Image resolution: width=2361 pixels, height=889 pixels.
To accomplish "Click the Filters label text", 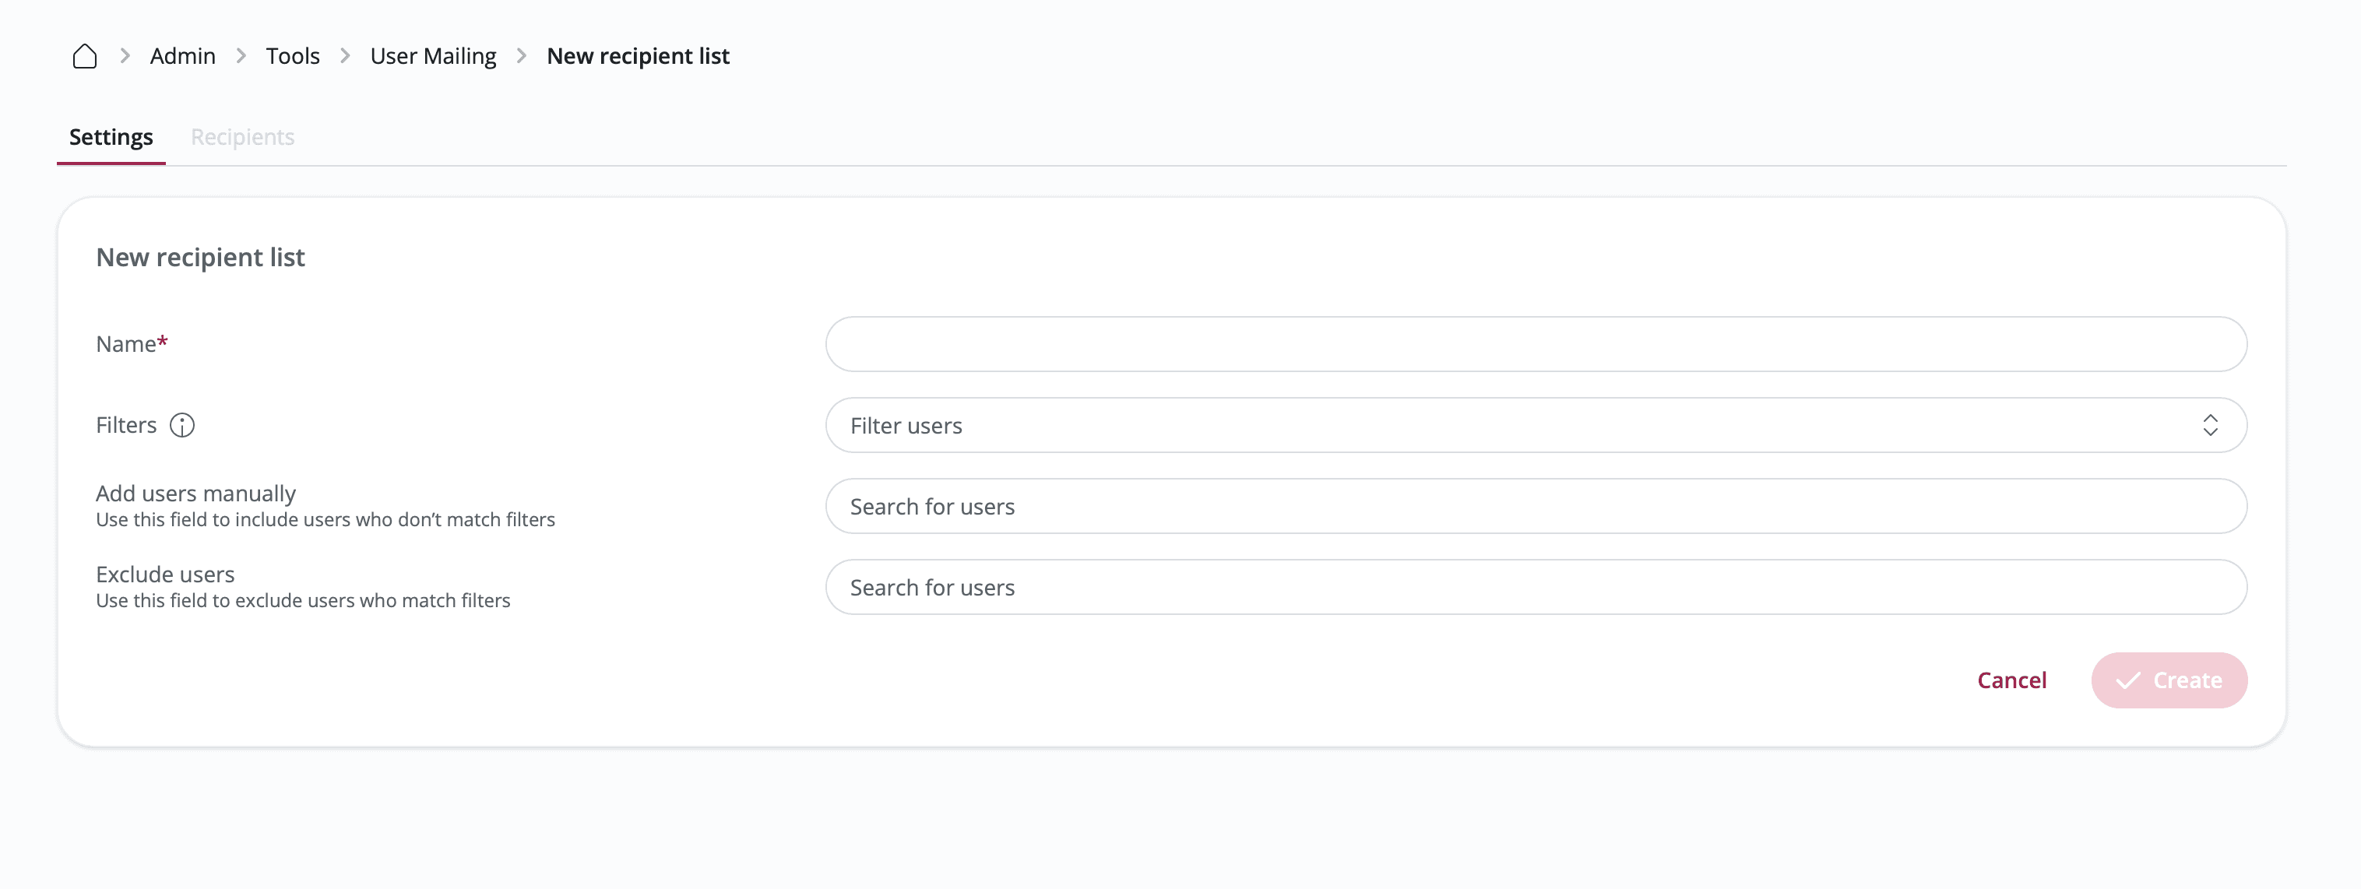I will point(126,425).
